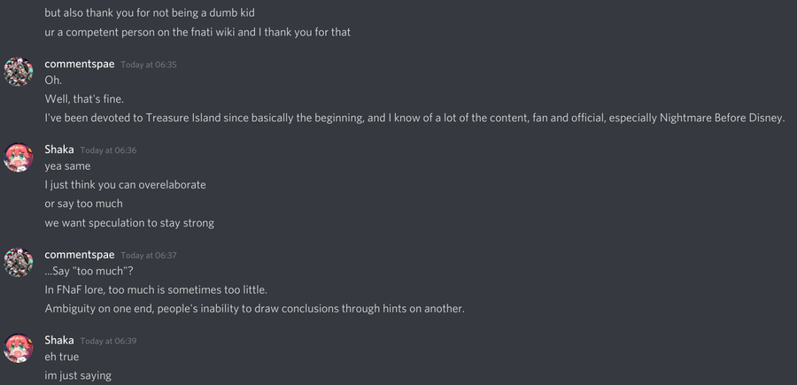
Task: Click the message mentioning the fnati wiki
Action: click(205, 33)
